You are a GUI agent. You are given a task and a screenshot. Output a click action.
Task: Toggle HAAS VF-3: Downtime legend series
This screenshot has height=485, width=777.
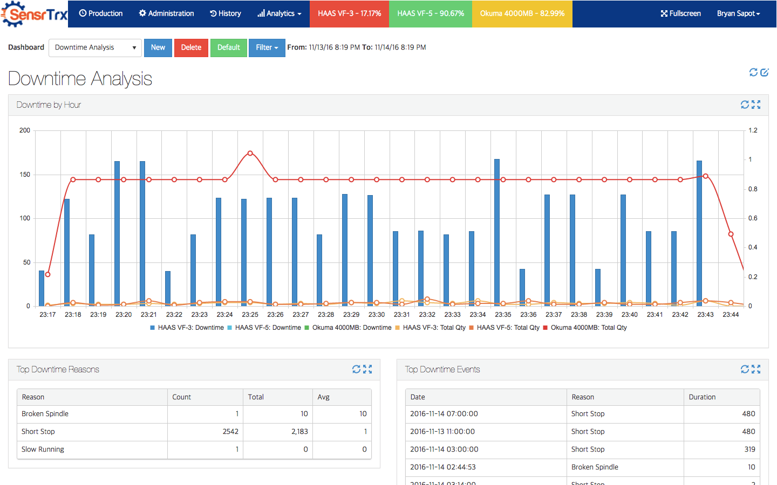[187, 328]
